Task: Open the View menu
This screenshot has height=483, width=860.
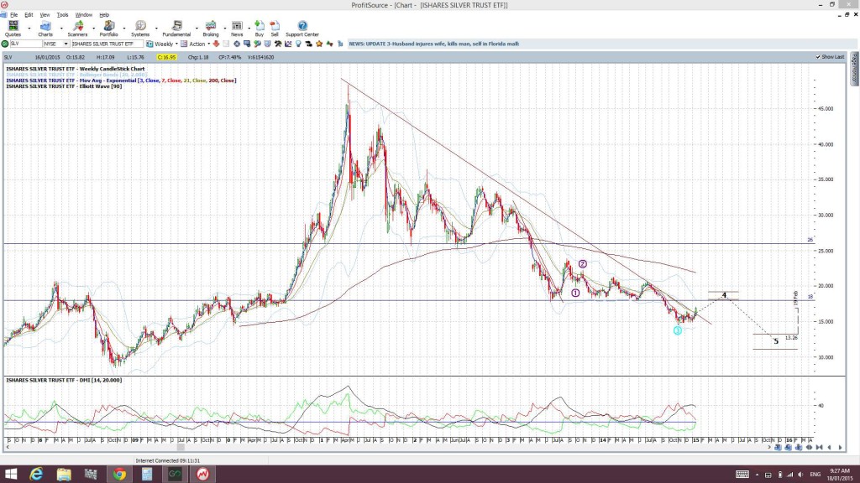Action: tap(45, 15)
